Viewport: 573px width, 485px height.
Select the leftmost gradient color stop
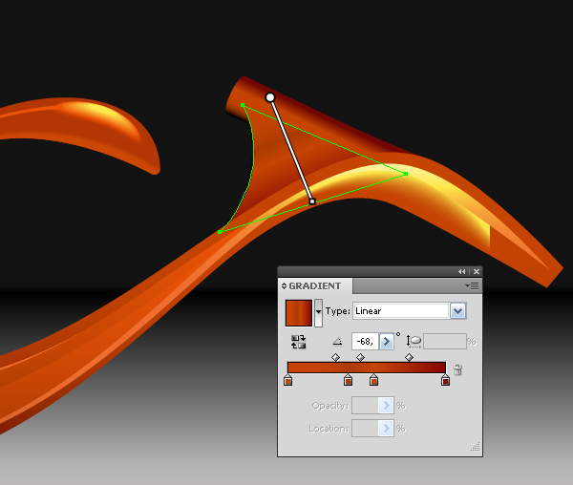288,380
